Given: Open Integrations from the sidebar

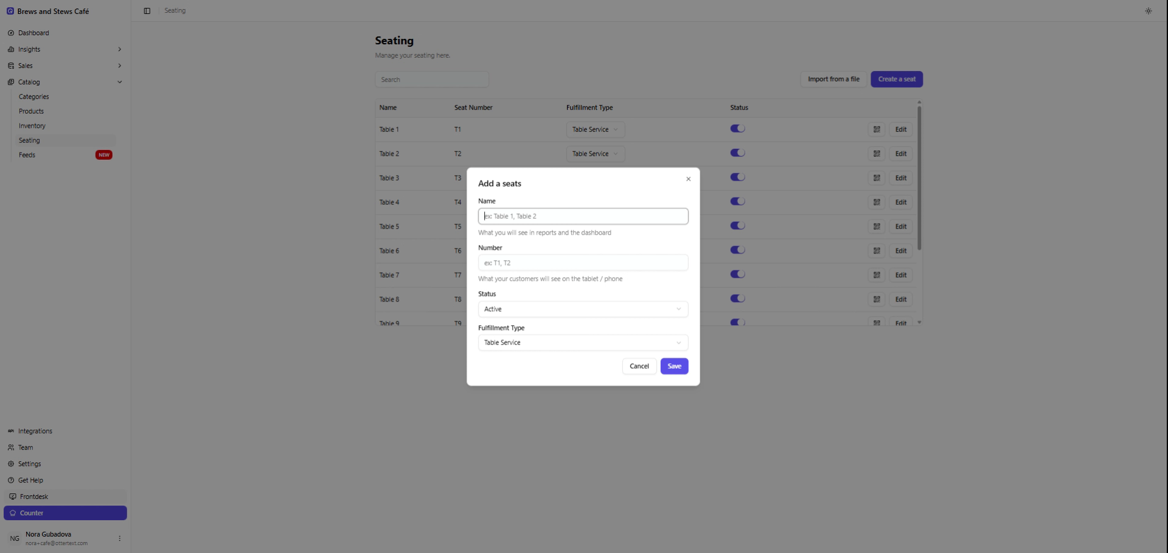Looking at the screenshot, I should click(x=35, y=431).
